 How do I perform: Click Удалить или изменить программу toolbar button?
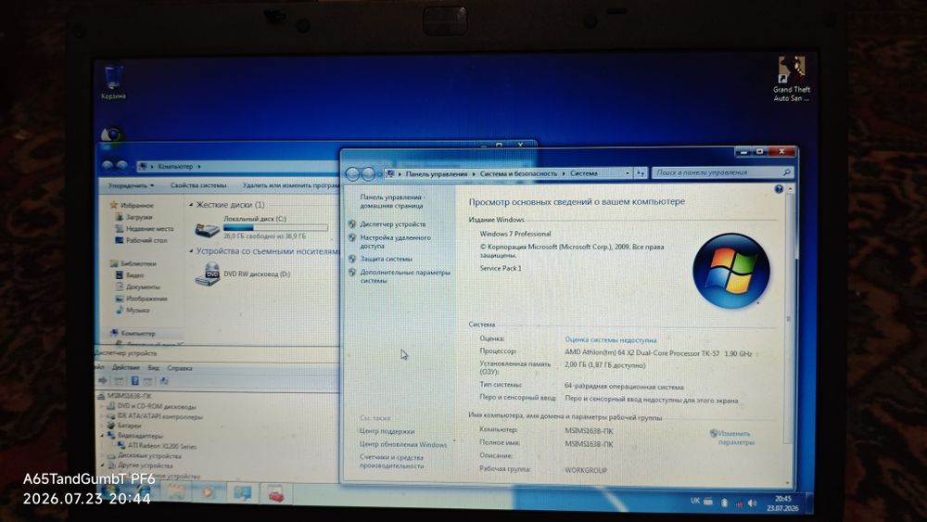[291, 185]
